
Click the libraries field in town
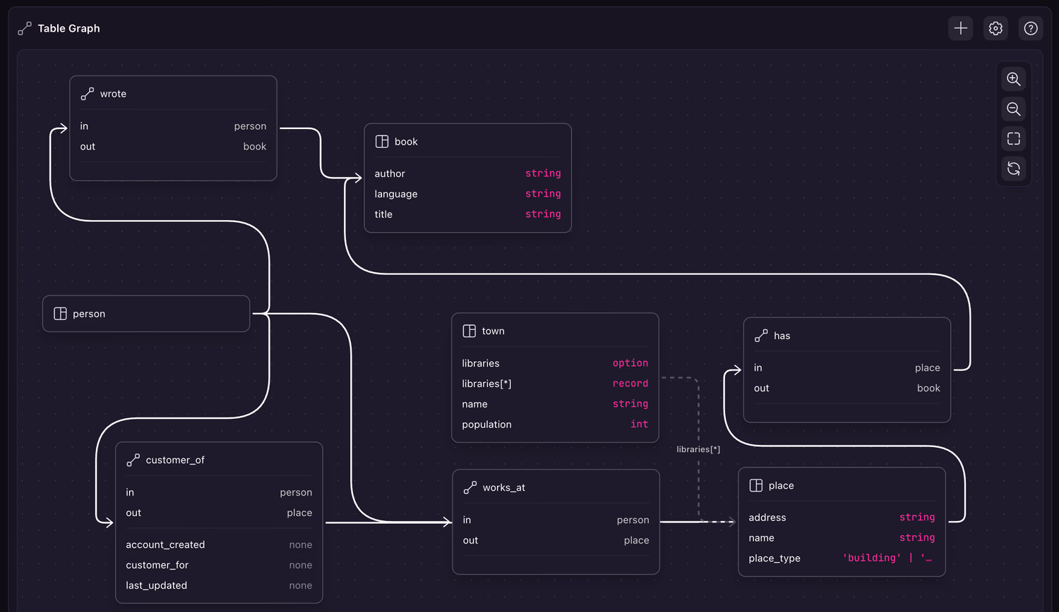pyautogui.click(x=555, y=363)
